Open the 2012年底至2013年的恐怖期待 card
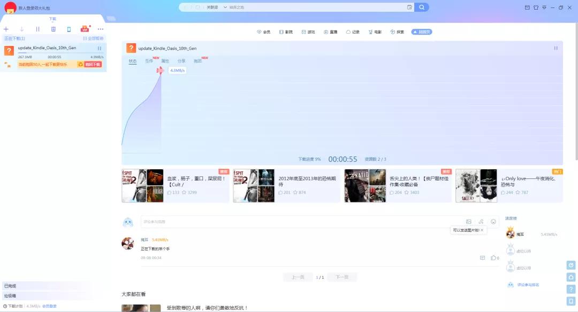The image size is (578, 312). click(286, 186)
